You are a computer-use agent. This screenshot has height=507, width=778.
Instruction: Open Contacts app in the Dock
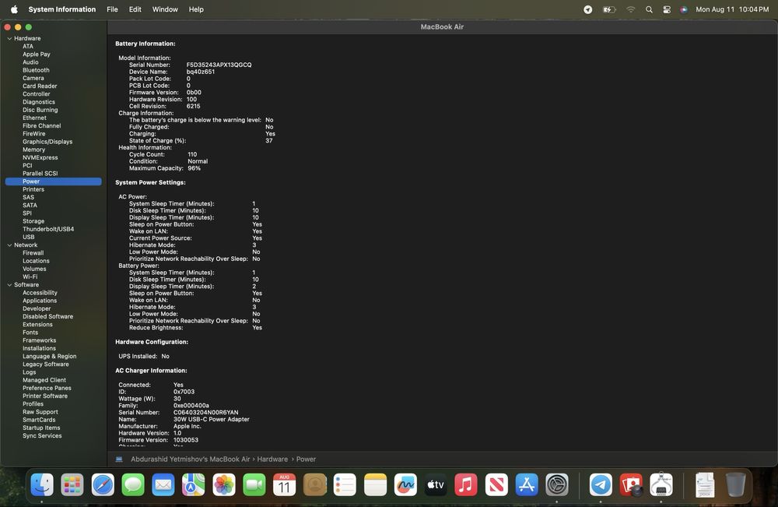(314, 484)
